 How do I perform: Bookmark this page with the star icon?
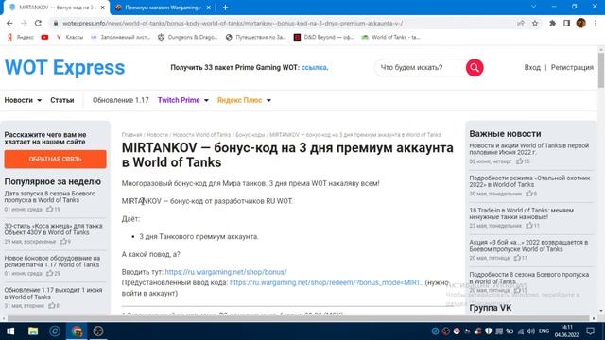[x=535, y=23]
